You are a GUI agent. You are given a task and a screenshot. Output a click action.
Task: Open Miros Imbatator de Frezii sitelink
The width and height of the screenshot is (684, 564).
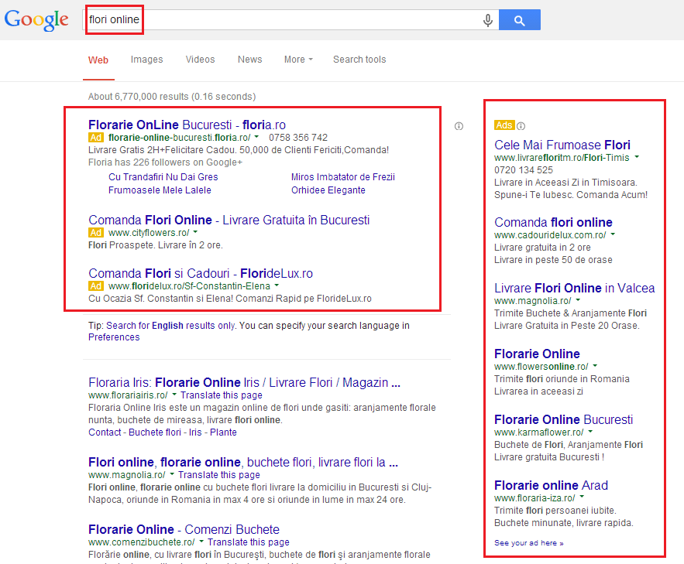coord(343,177)
